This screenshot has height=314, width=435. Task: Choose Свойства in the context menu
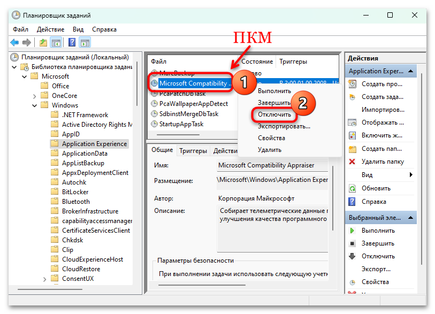pyautogui.click(x=271, y=138)
